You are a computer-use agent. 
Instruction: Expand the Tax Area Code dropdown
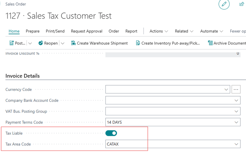tap(236, 144)
